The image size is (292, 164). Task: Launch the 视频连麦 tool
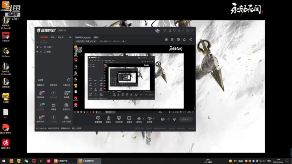(41, 94)
